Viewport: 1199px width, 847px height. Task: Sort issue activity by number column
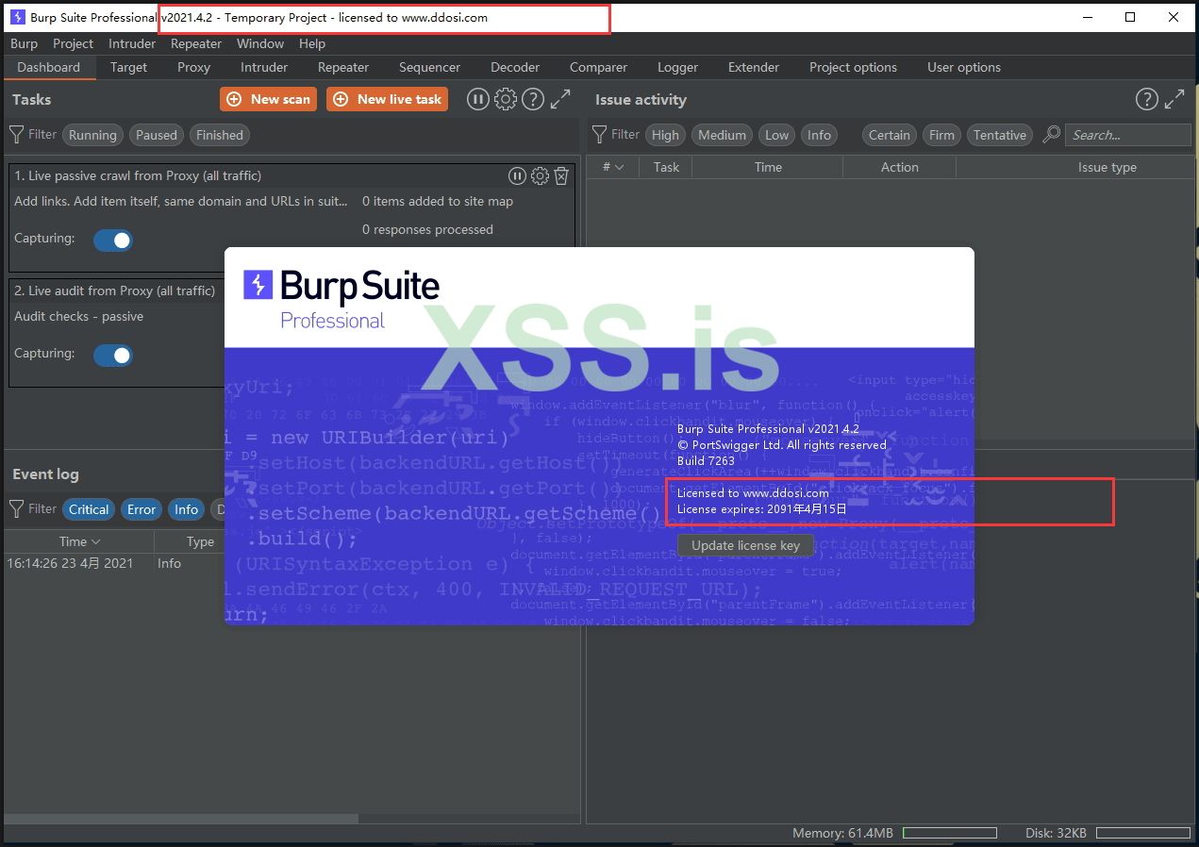(612, 167)
